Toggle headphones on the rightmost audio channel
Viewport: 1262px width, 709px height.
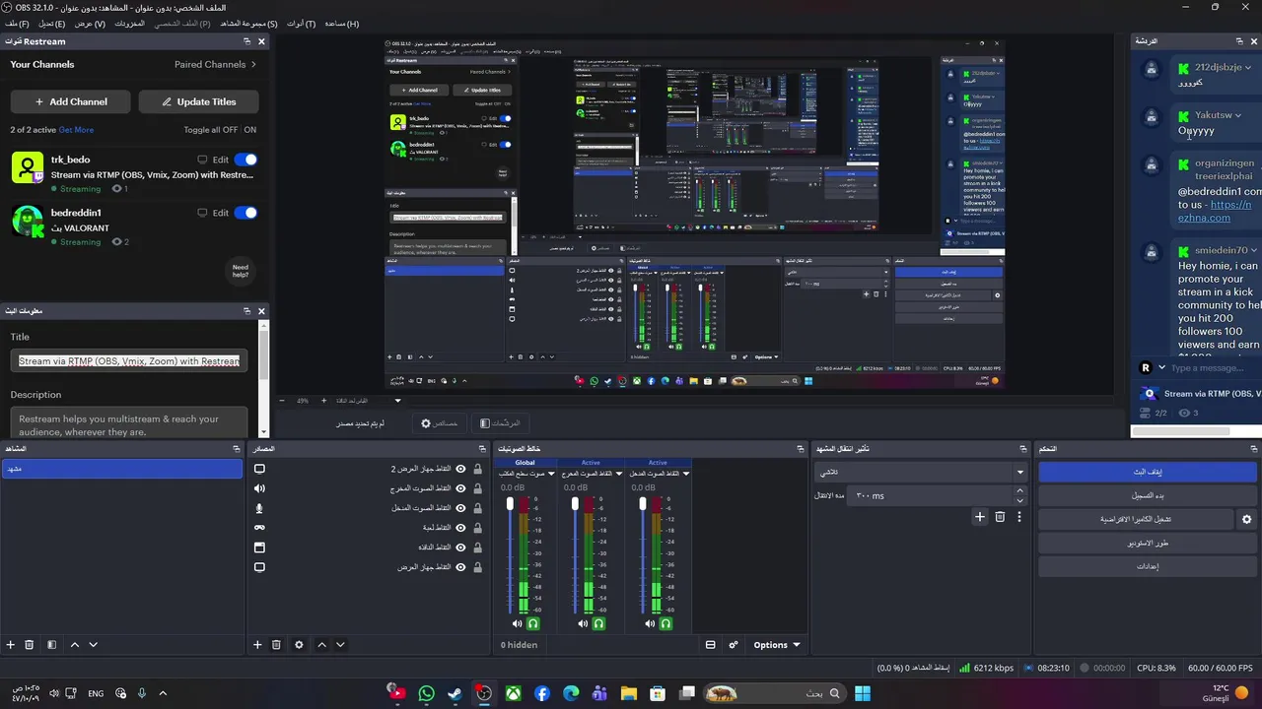point(666,623)
